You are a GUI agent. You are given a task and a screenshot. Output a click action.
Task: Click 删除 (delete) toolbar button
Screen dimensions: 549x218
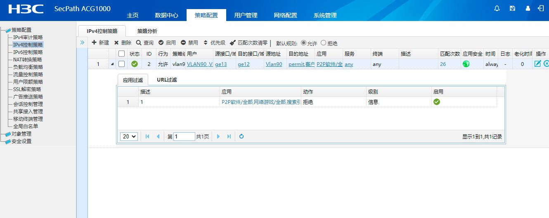[x=123, y=43]
